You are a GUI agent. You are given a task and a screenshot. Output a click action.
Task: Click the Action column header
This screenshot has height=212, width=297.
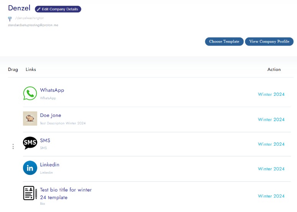(x=274, y=69)
